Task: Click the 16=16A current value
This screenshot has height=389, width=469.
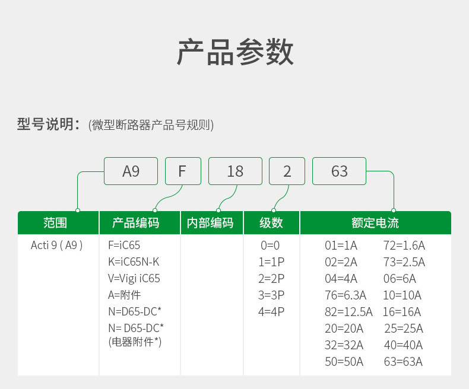Action: (x=402, y=312)
